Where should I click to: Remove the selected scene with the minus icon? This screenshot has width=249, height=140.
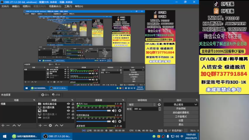(8, 125)
